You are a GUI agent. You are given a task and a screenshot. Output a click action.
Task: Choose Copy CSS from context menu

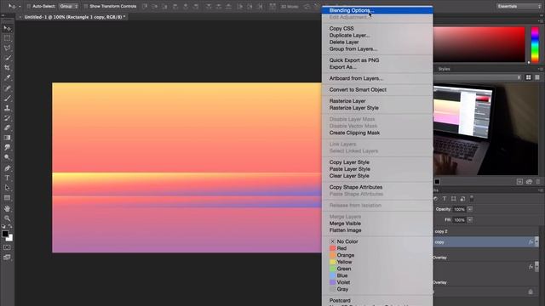point(377,28)
